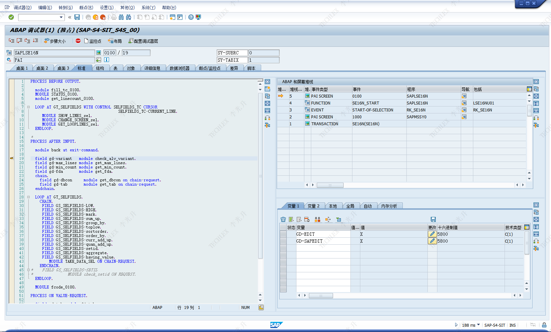Click the binoculars Find icon
The width and height of the screenshot is (551, 332).
pos(121,17)
